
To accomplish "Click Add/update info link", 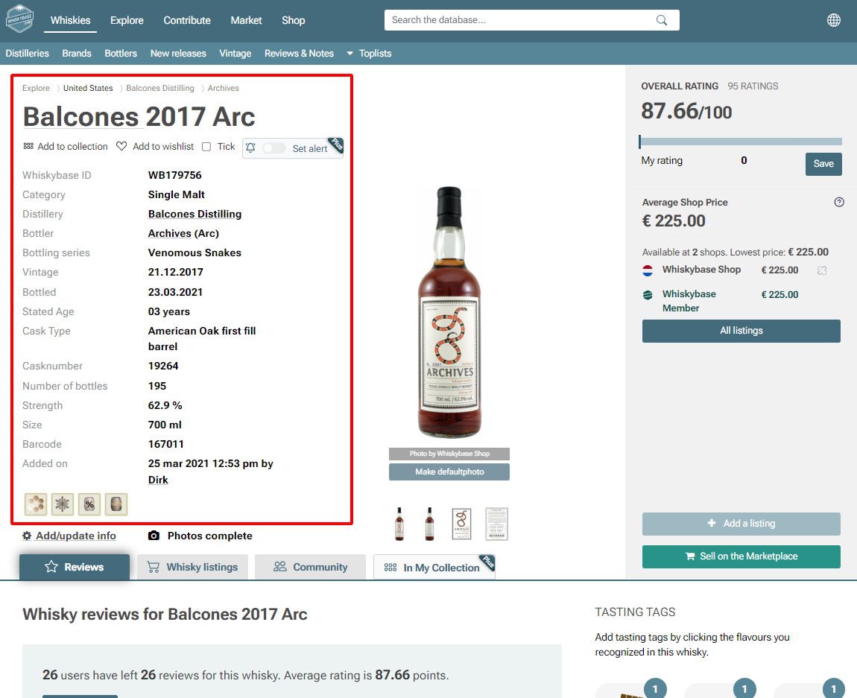I will click(x=76, y=536).
